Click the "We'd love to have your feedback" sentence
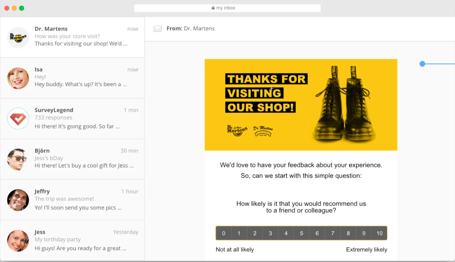455x262 pixels. click(301, 165)
